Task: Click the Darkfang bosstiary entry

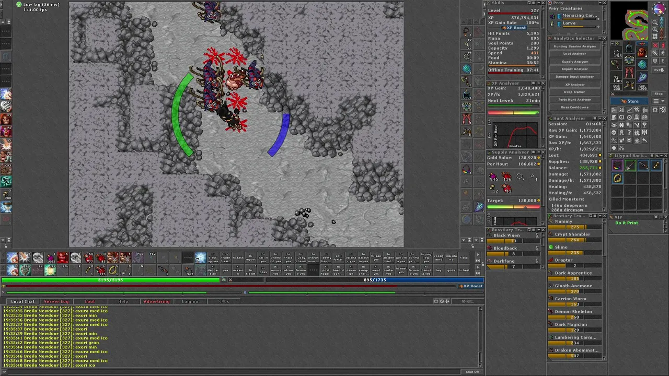Action: [x=513, y=264]
